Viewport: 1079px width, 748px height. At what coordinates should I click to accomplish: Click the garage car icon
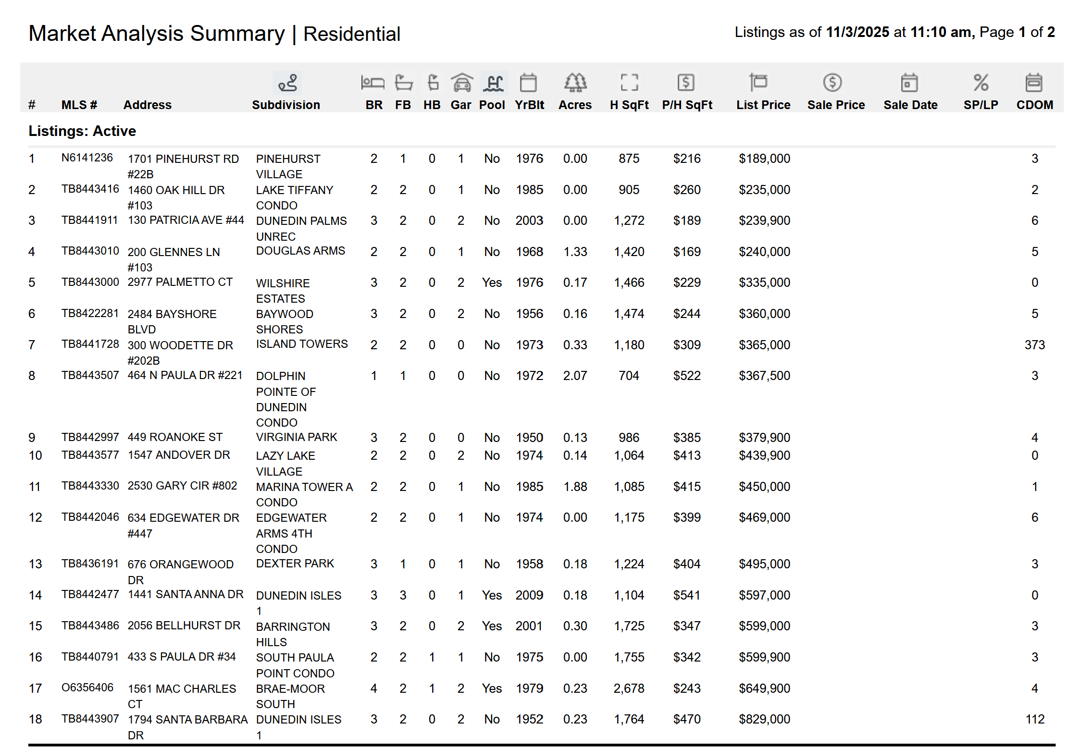(462, 83)
